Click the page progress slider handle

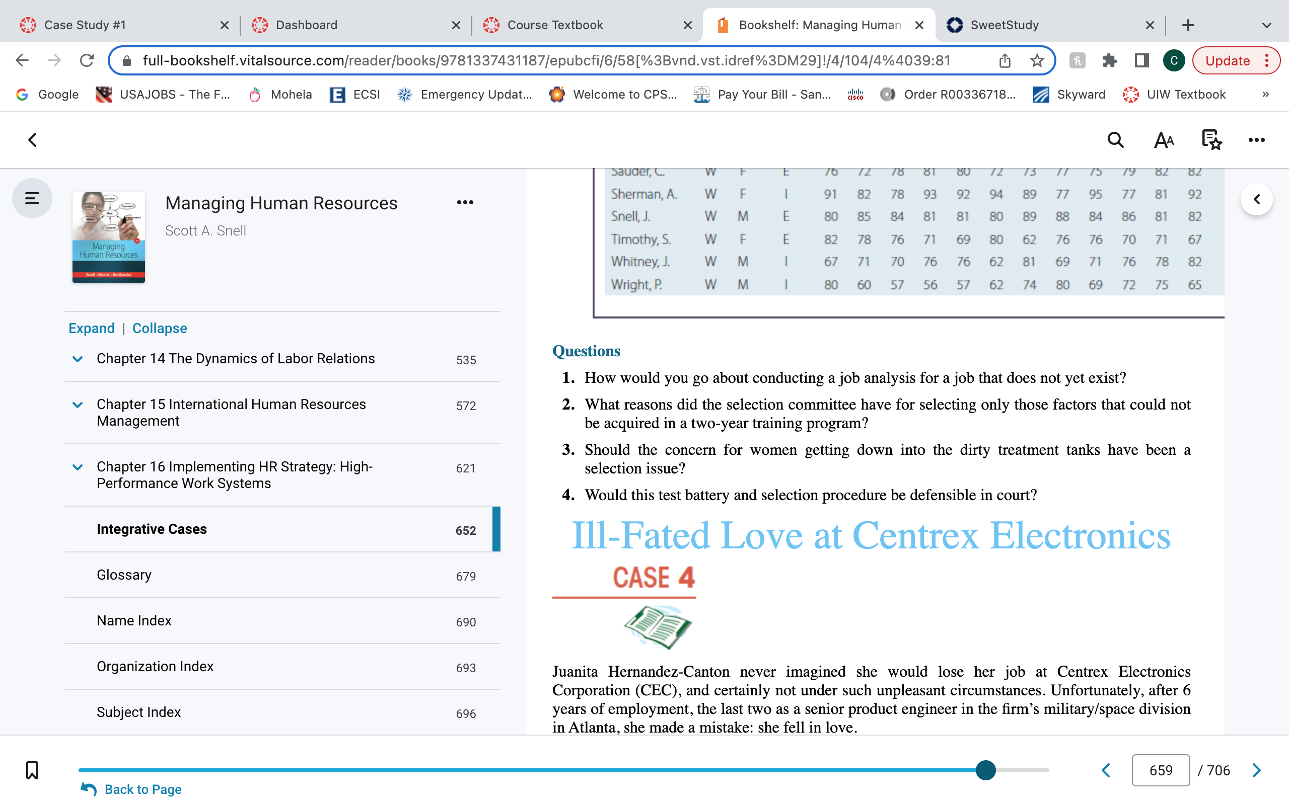[986, 770]
